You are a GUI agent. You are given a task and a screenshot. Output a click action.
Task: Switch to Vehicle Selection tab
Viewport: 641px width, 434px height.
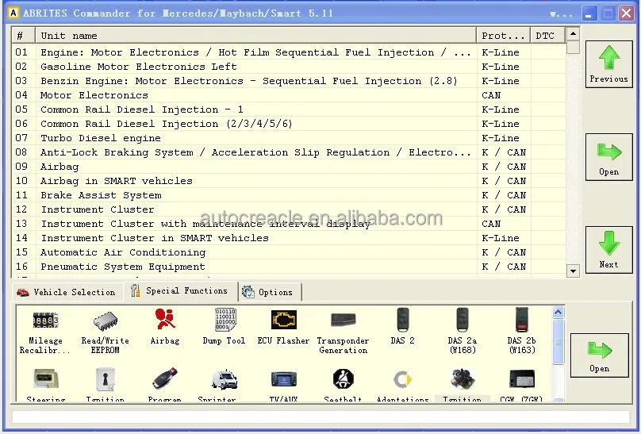pyautogui.click(x=67, y=292)
